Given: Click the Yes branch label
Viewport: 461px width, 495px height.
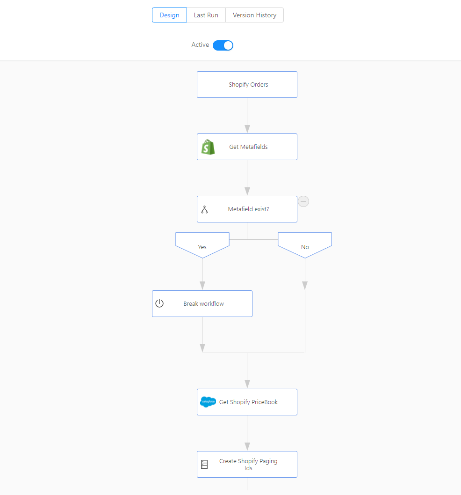Looking at the screenshot, I should coord(202,246).
